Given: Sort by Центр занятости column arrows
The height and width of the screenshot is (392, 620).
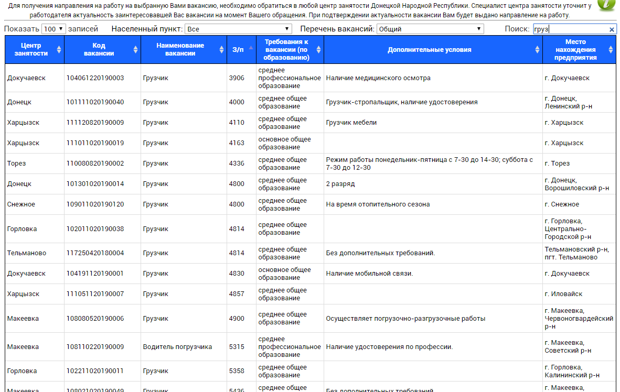Looking at the screenshot, I should click(x=59, y=49).
